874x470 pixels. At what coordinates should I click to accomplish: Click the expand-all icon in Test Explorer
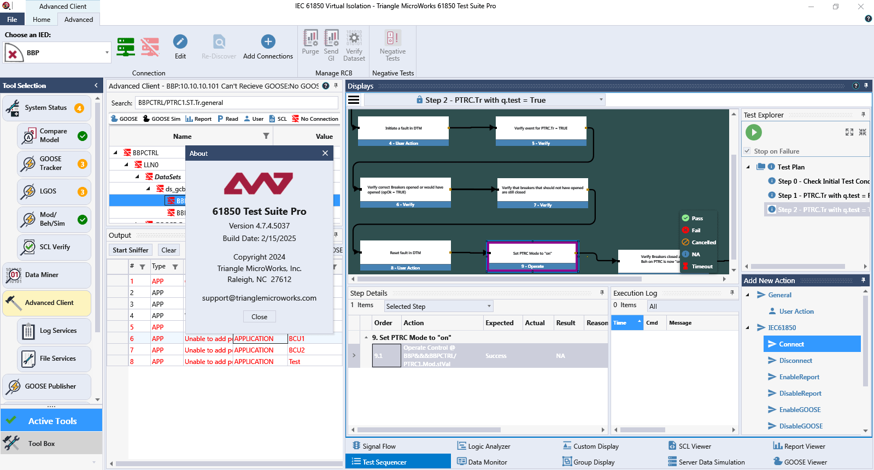(849, 132)
